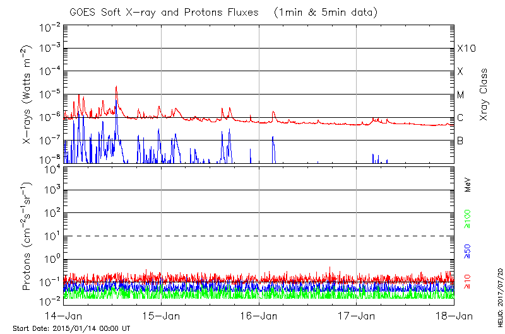Click the "Start Date: 2015/01/14 00:00 UT" text

(x=71, y=328)
